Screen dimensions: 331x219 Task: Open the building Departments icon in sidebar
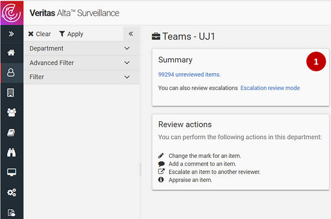[x=11, y=92]
